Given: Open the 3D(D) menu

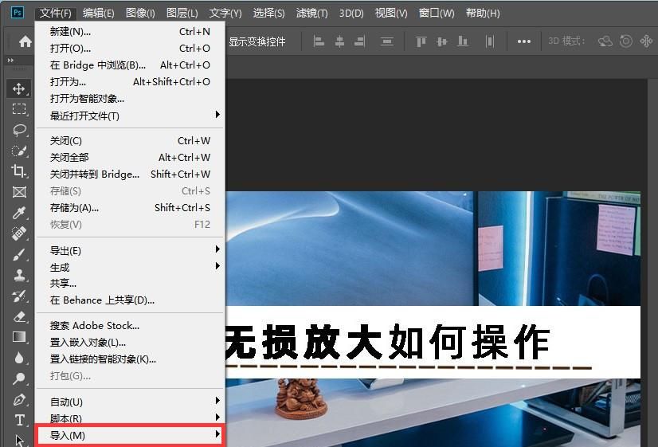Looking at the screenshot, I should (351, 13).
